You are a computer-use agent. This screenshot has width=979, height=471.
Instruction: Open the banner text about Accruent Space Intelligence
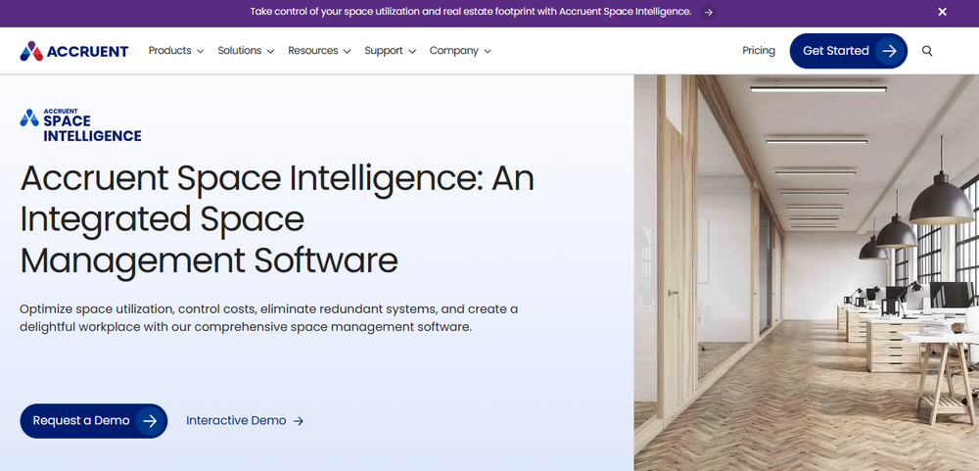click(471, 12)
